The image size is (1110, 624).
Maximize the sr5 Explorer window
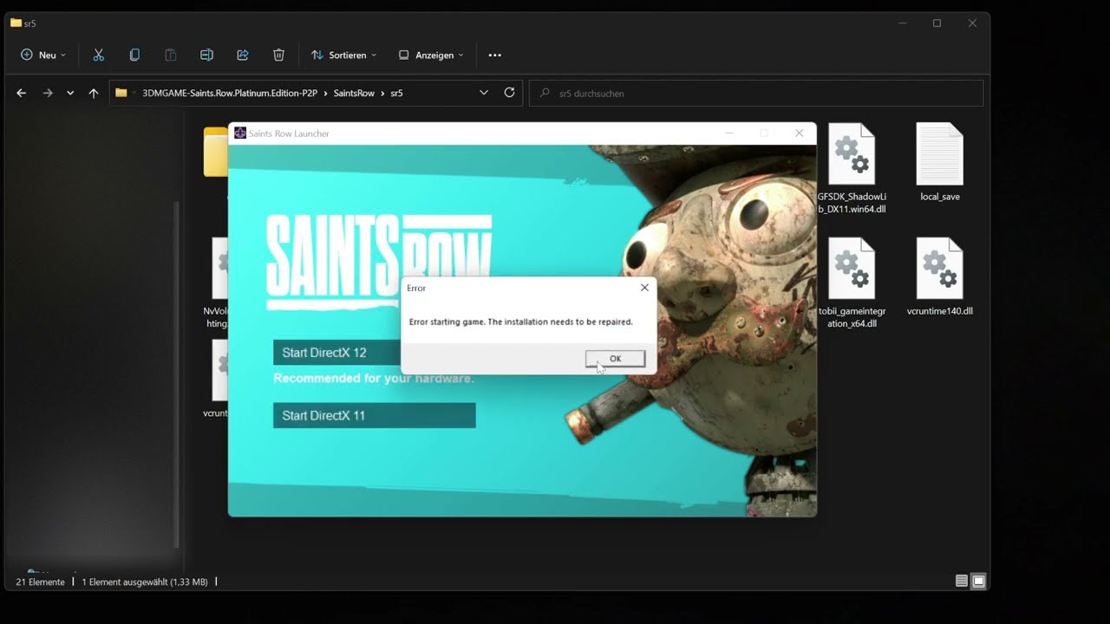point(937,23)
